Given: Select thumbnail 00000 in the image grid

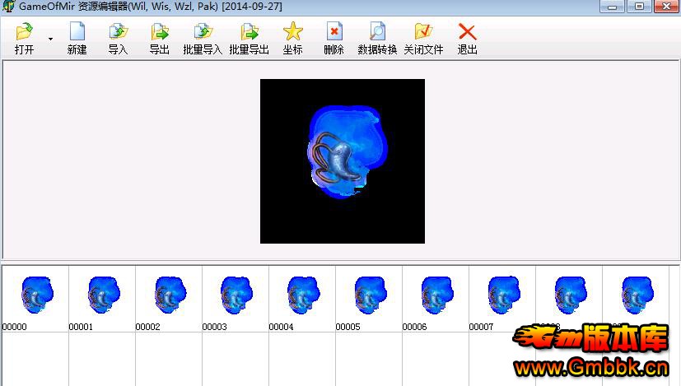Looking at the screenshot, I should coord(35,295).
